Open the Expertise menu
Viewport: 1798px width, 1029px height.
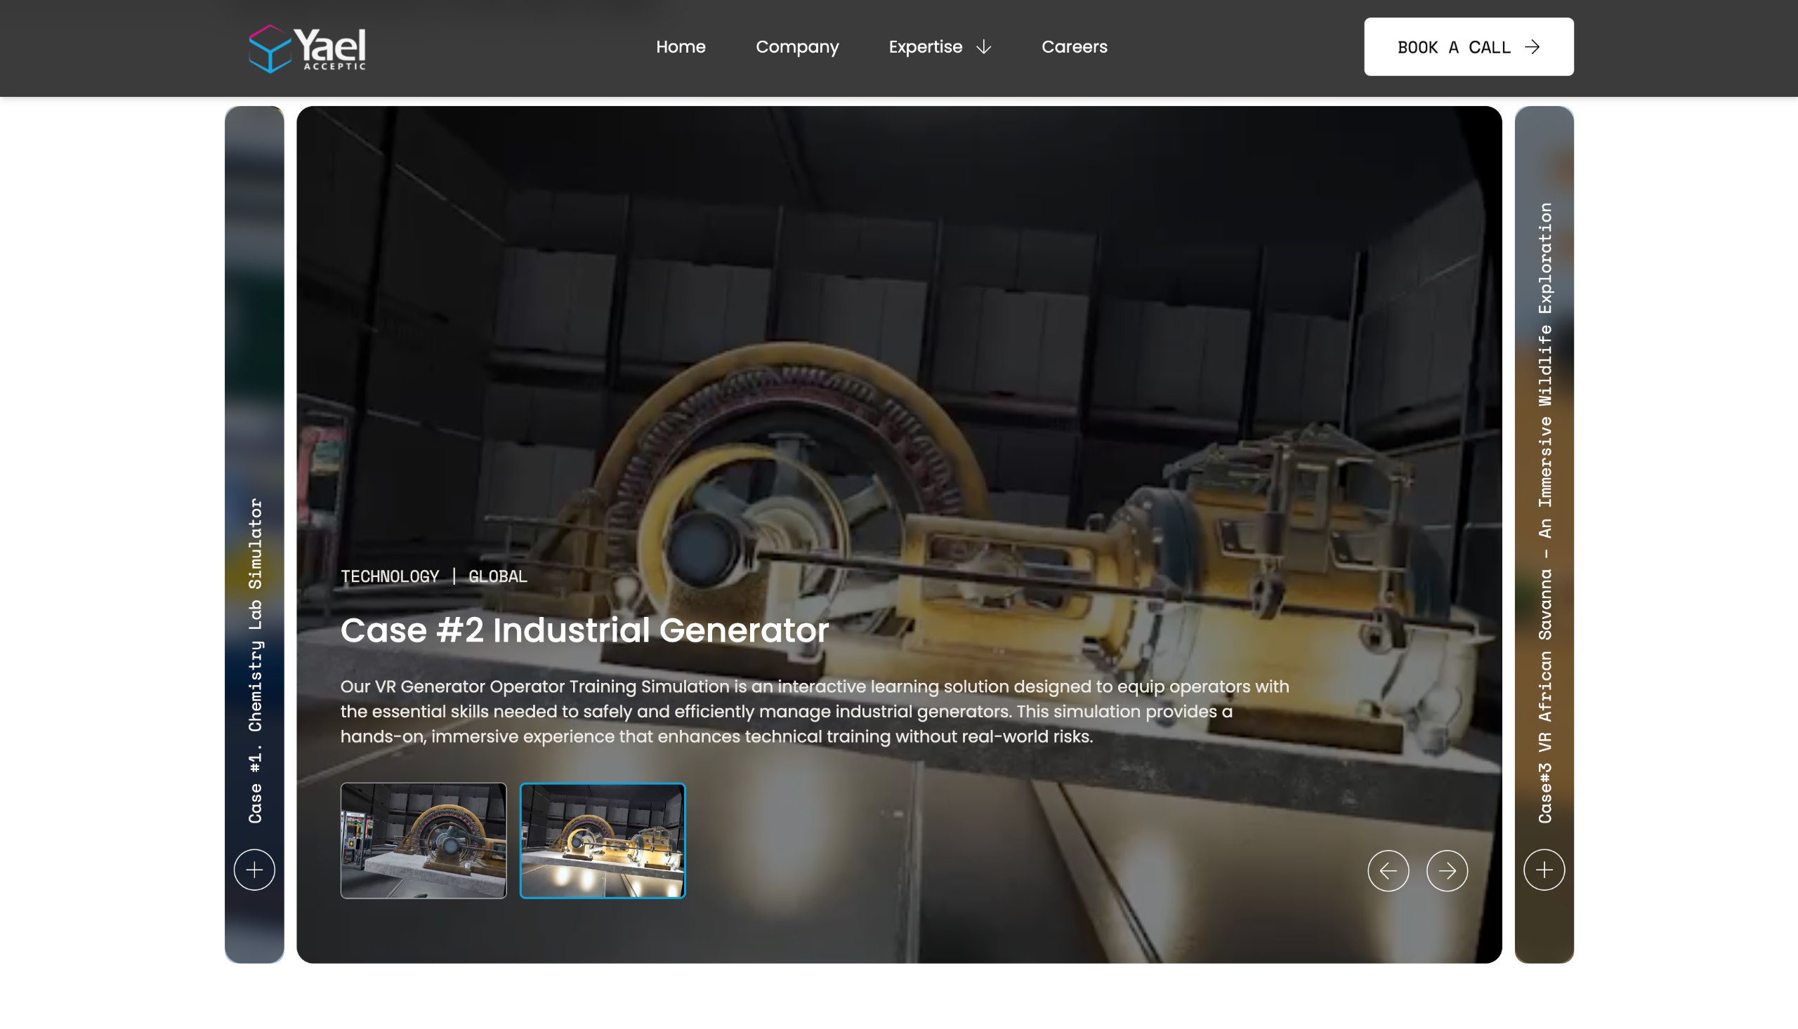(x=940, y=46)
